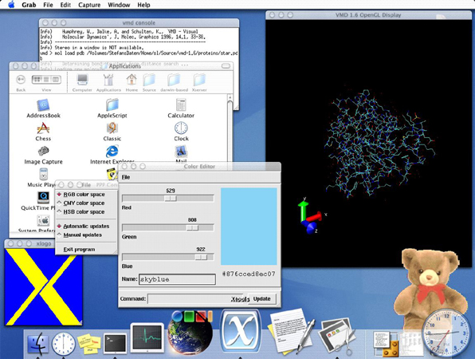475x359 pixels.
Task: Open the Xserver folder toolbar icon
Action: 199,80
